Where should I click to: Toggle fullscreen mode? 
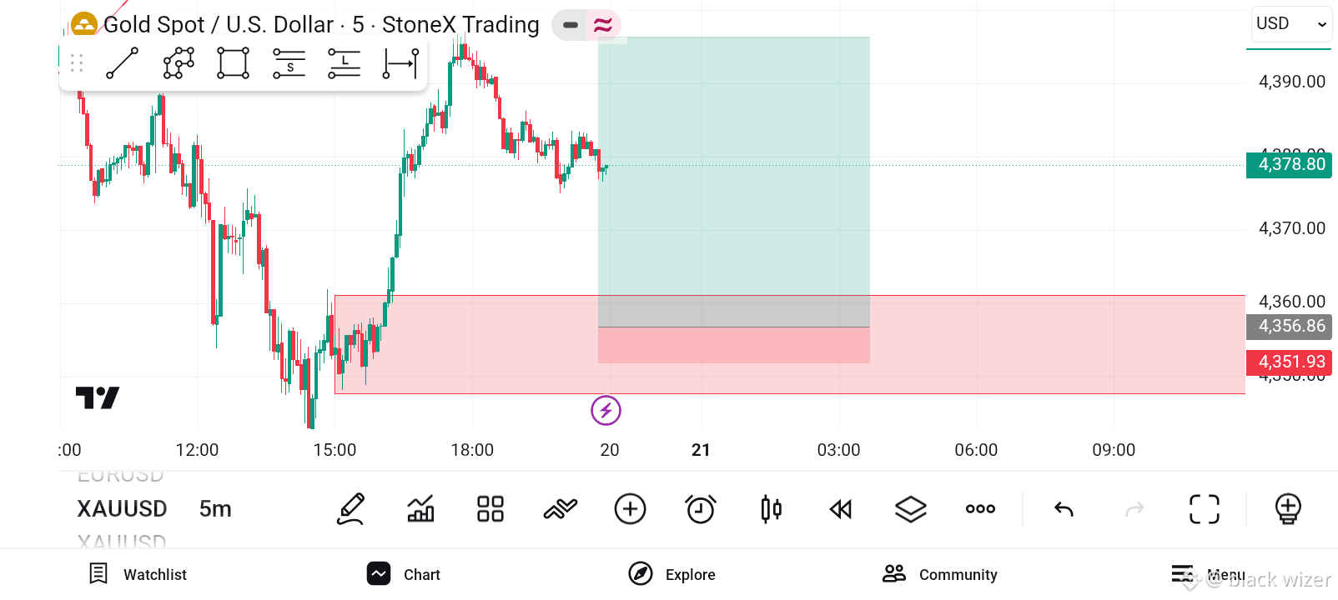point(1204,508)
